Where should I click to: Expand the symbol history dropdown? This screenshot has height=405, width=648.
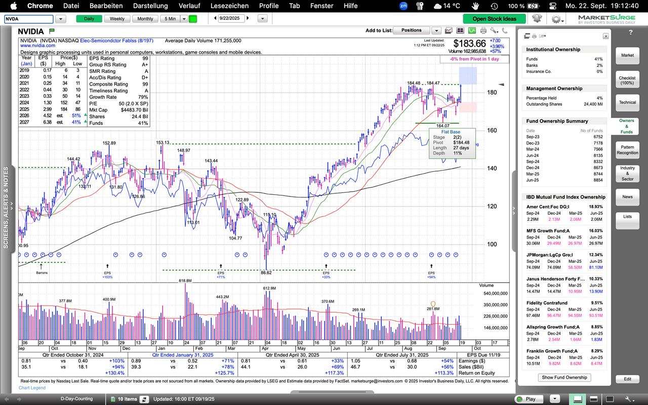[x=61, y=19]
